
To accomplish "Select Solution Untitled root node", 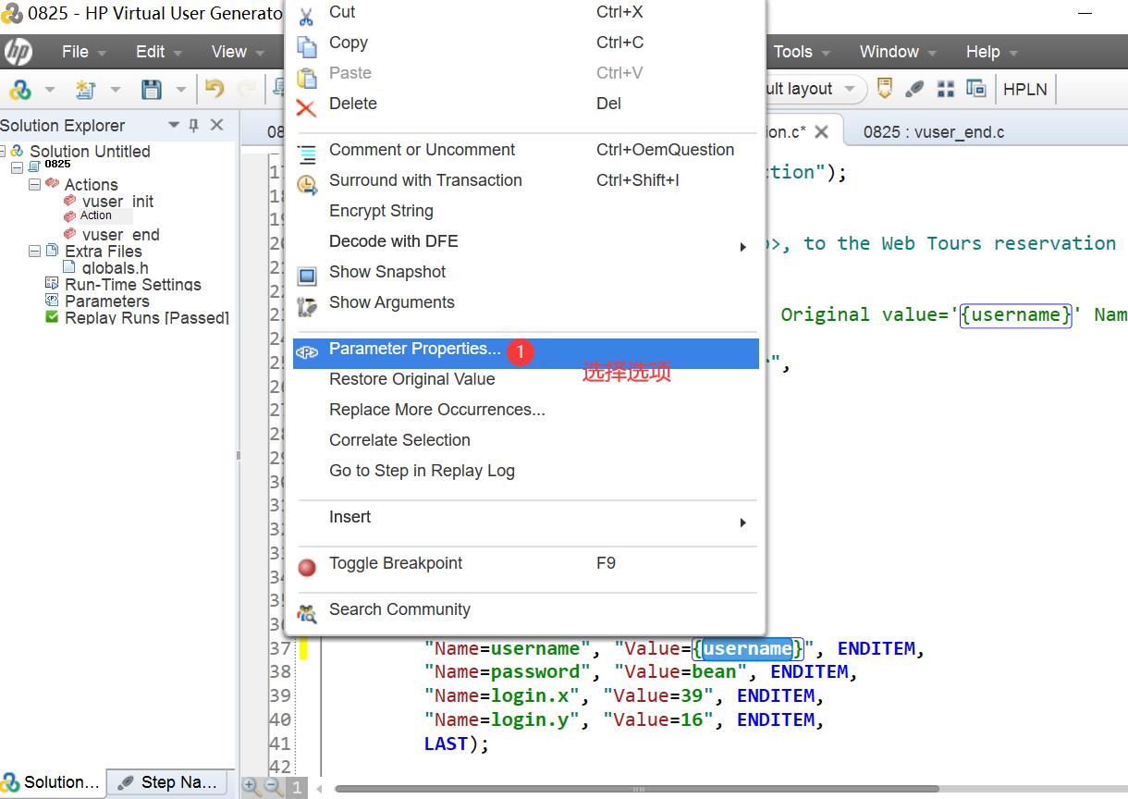I will (90, 151).
